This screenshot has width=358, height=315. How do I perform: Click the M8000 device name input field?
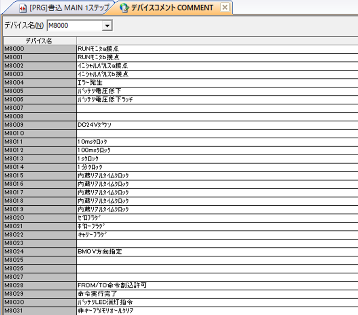(75, 25)
